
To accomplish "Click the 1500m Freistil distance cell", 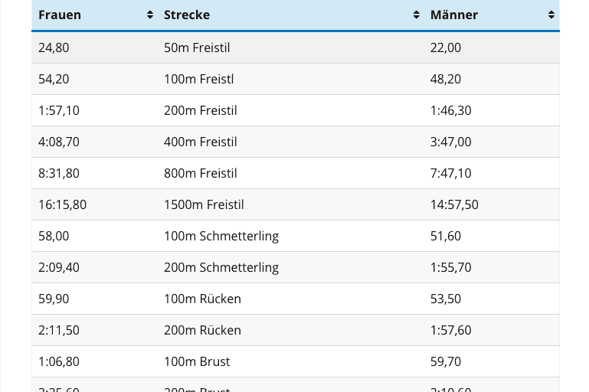I will (x=204, y=204).
